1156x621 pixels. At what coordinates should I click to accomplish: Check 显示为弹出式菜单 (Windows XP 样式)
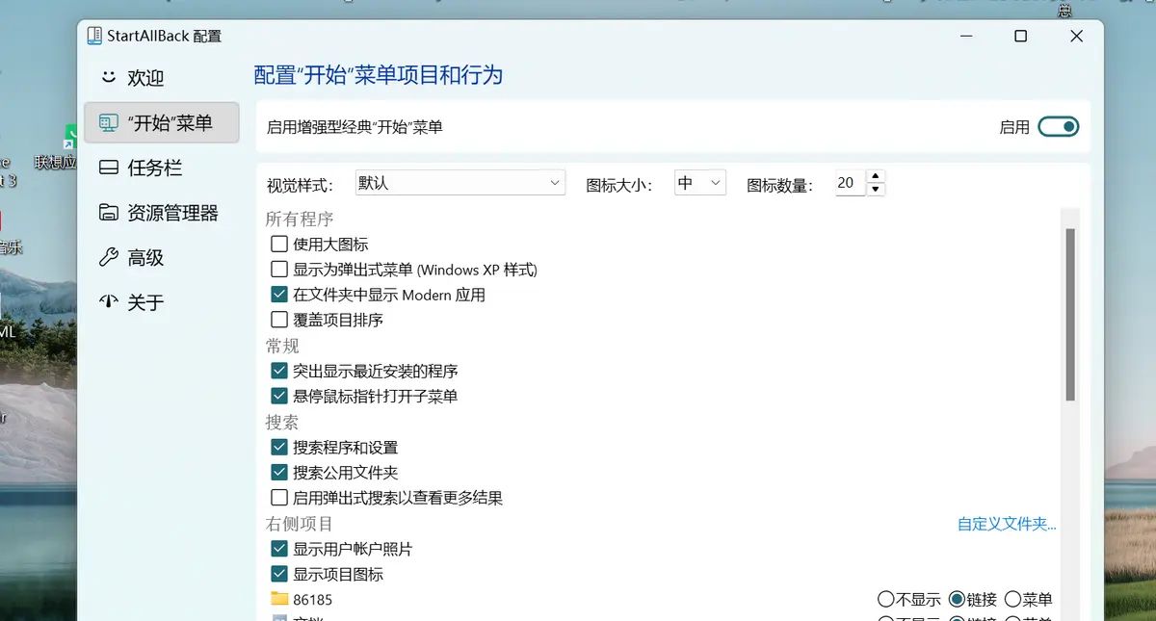pyautogui.click(x=279, y=270)
